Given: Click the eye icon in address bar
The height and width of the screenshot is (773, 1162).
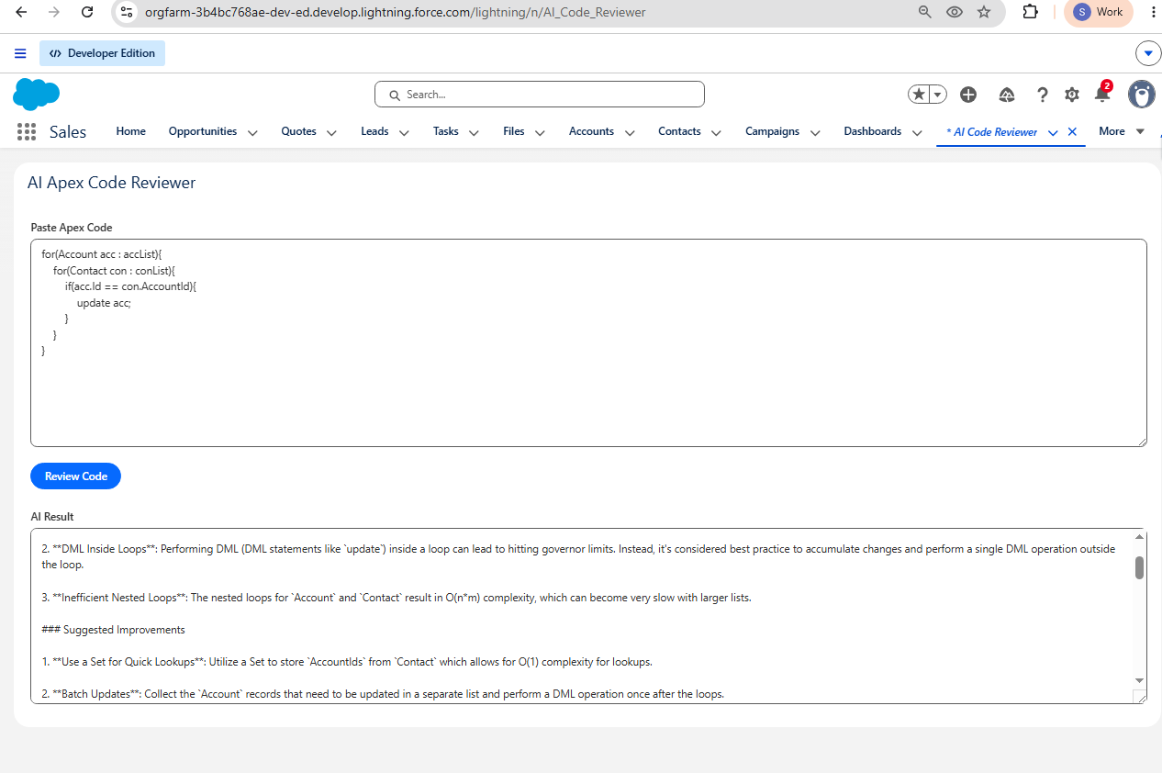Looking at the screenshot, I should [955, 12].
